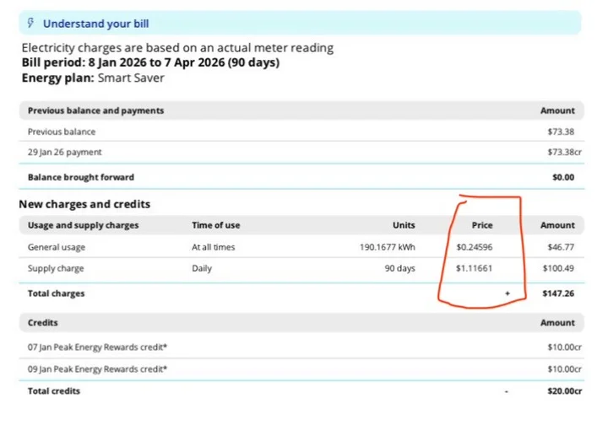Click the 'Time of use' column header
The image size is (608, 425).
pos(216,225)
